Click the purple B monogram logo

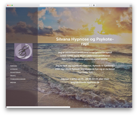(23, 52)
